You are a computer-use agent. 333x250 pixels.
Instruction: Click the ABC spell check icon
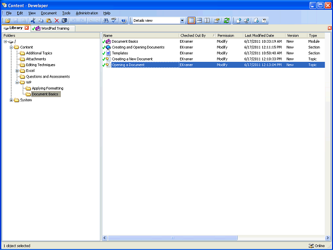114,21
